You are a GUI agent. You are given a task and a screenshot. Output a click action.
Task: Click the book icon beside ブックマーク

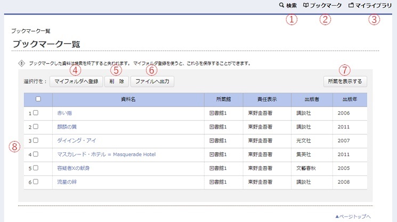point(306,6)
